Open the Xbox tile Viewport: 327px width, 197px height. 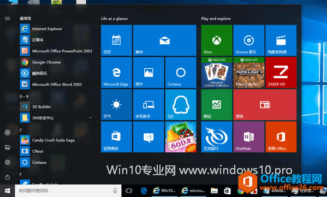click(x=217, y=40)
